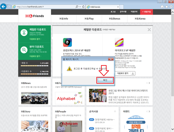The height and width of the screenshot is (132, 174).
Task: Click the H&Friends logo
Action: (x=35, y=16)
